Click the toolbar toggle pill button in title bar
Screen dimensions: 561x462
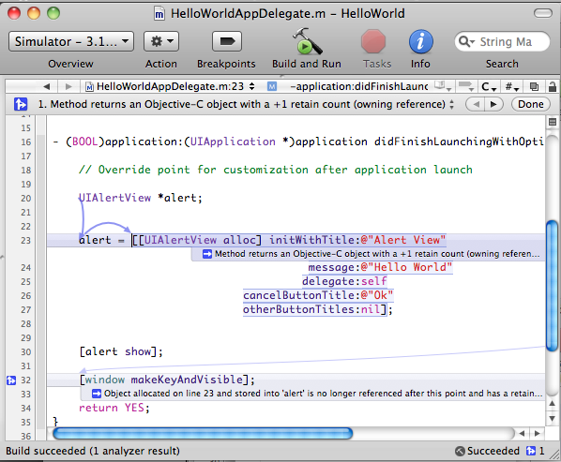[x=543, y=13]
